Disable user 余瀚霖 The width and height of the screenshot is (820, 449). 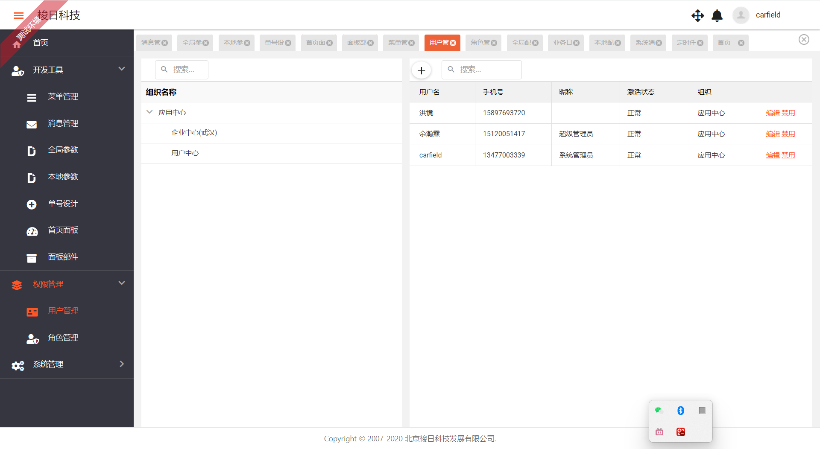[x=788, y=134]
